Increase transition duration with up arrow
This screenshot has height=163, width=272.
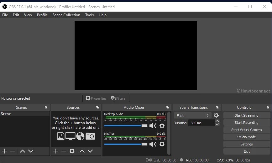point(217,121)
